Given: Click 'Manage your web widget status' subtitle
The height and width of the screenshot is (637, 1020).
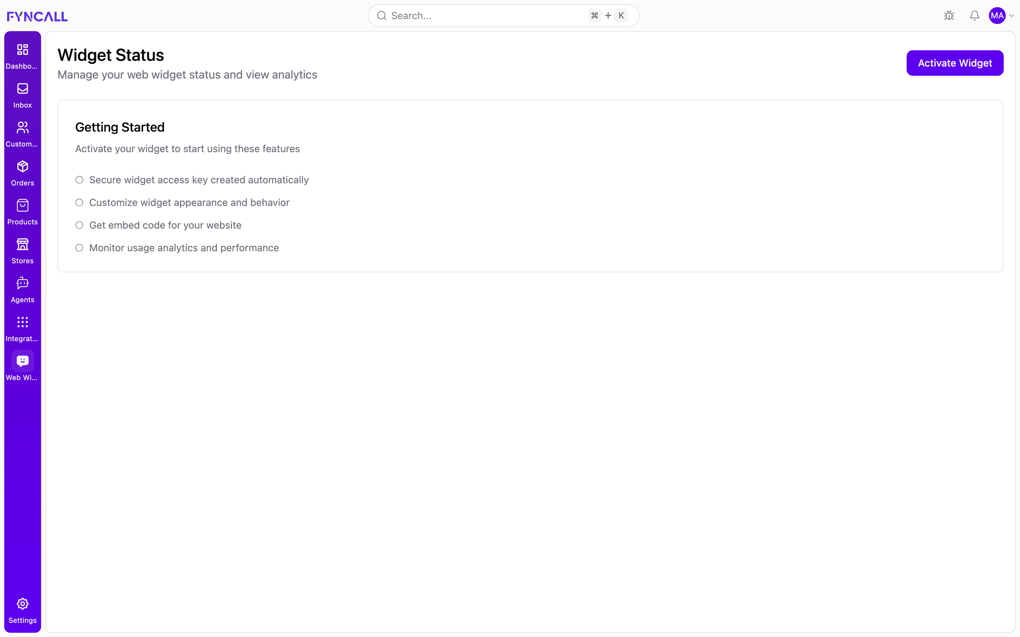Looking at the screenshot, I should click(187, 75).
